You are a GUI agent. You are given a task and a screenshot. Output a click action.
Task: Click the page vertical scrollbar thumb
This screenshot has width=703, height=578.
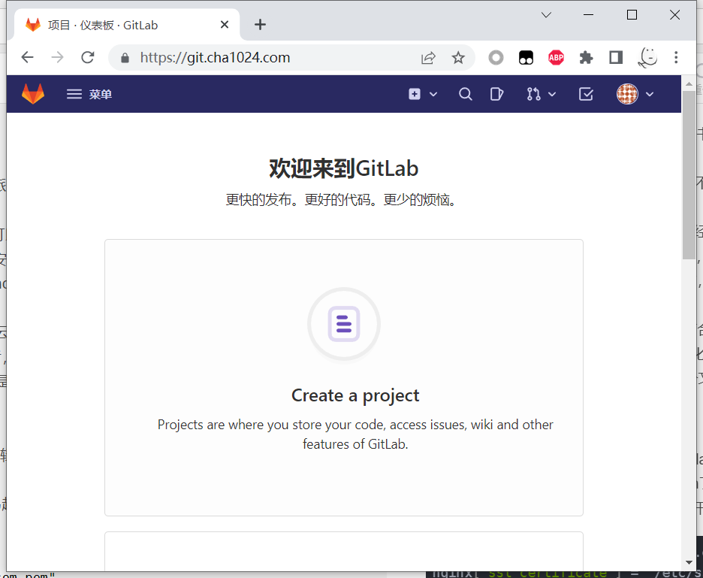tap(689, 175)
